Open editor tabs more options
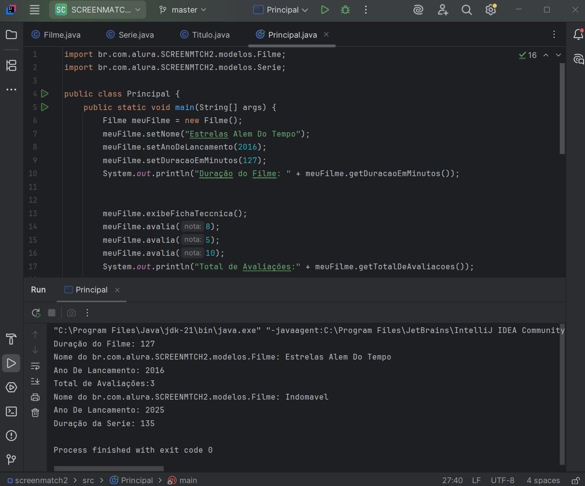 (x=554, y=34)
